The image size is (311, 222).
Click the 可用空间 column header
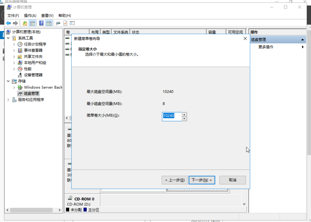point(236,32)
